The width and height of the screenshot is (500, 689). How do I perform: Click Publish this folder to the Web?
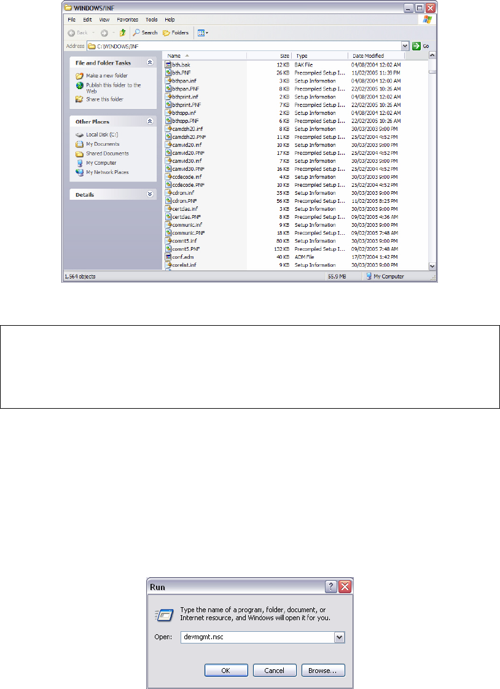click(x=113, y=88)
